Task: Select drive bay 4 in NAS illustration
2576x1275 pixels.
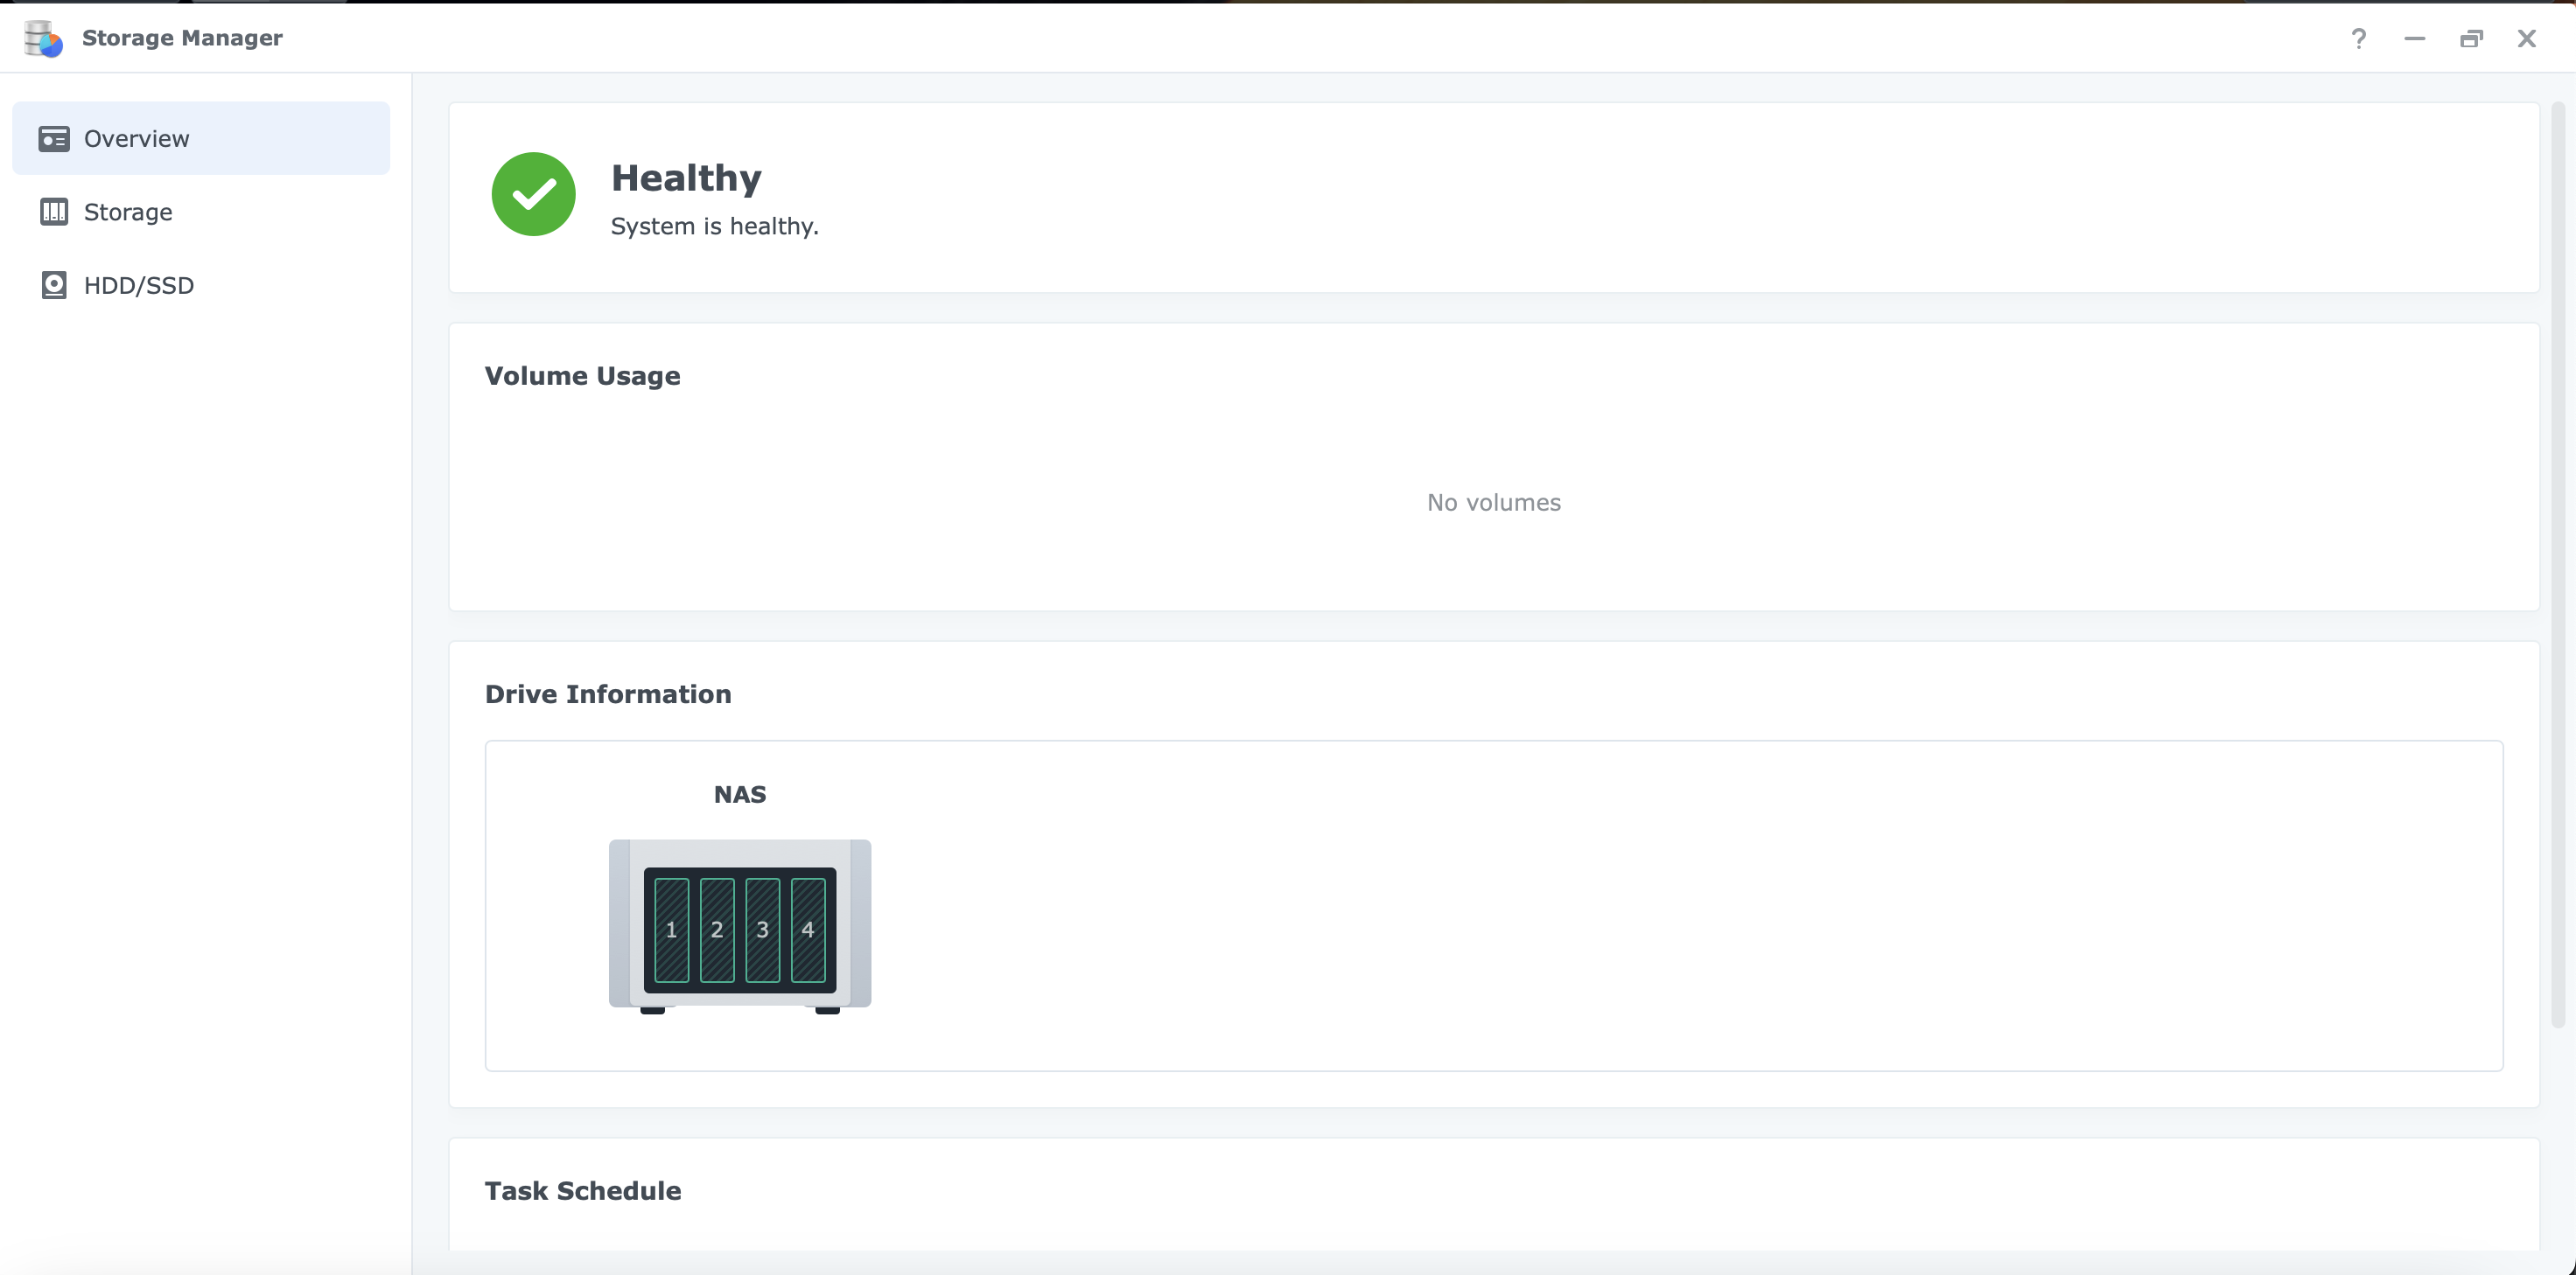Action: (x=807, y=929)
